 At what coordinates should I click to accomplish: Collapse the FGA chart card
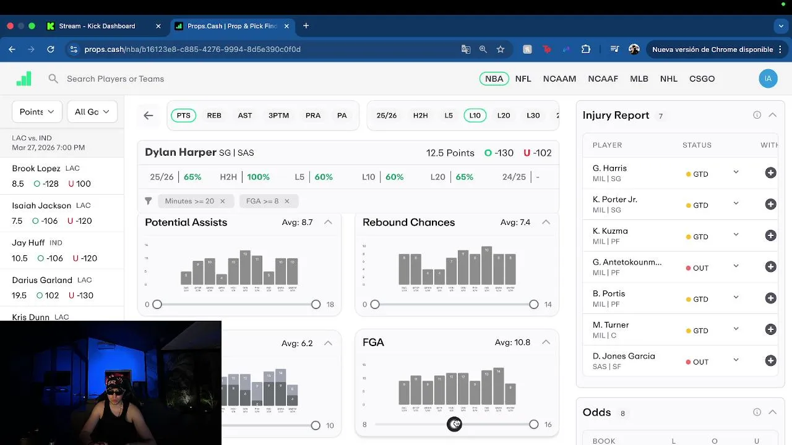click(546, 342)
